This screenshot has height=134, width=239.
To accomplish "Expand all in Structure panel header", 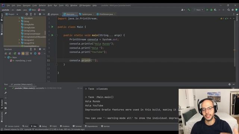I will [x=31, y=49].
